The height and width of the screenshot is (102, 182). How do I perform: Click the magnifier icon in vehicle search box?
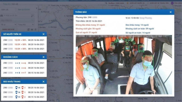32,15
